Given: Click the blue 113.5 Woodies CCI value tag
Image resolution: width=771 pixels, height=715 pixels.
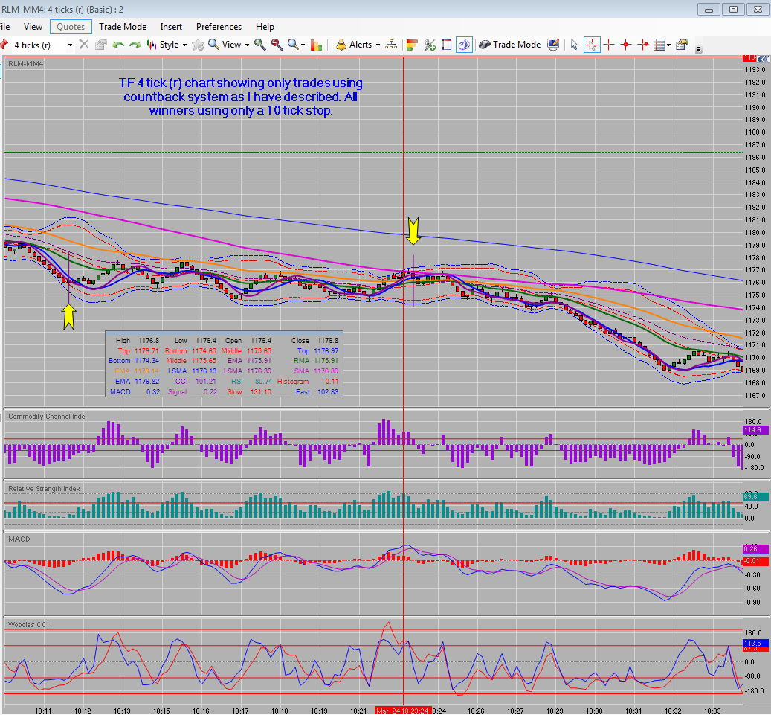Looking at the screenshot, I should pos(755,643).
